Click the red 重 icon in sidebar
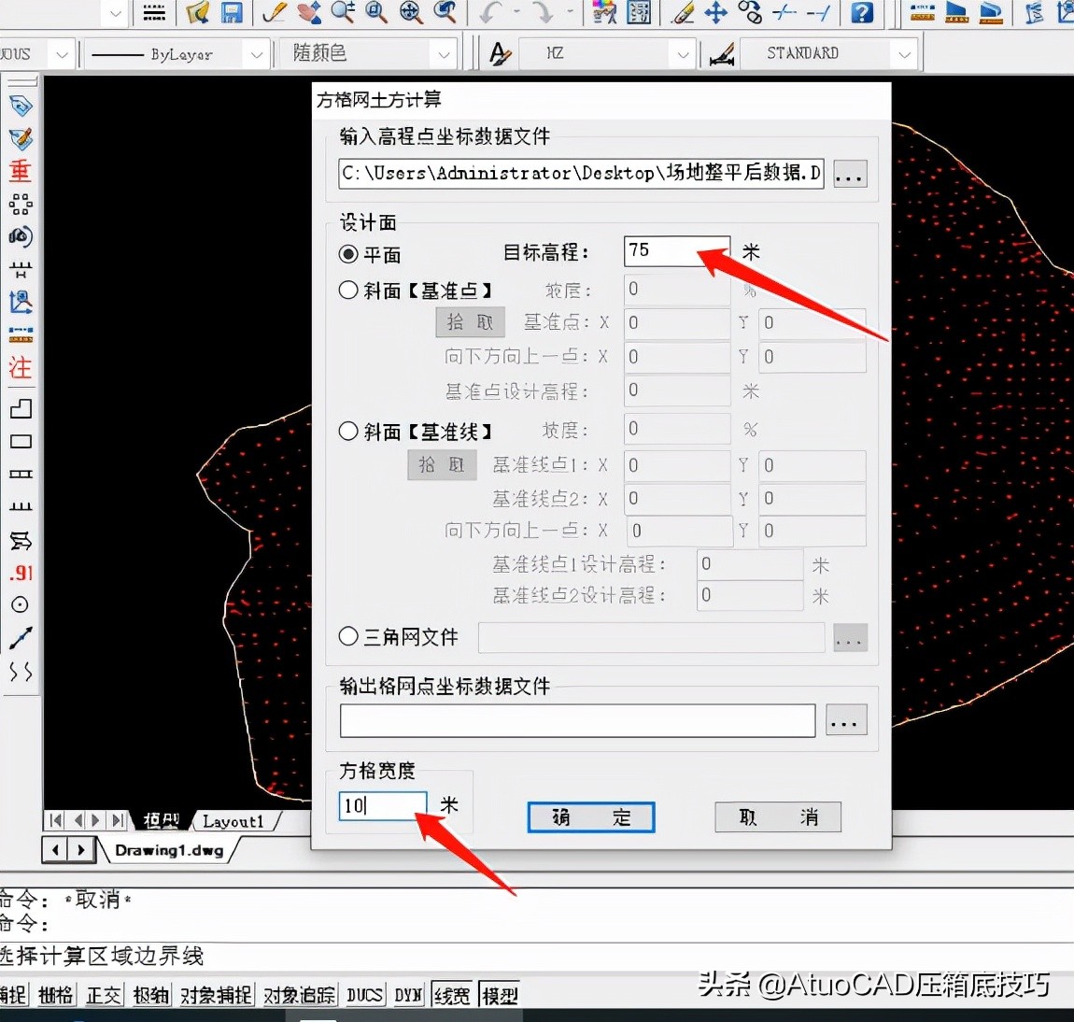The image size is (1074, 1022). (20, 171)
